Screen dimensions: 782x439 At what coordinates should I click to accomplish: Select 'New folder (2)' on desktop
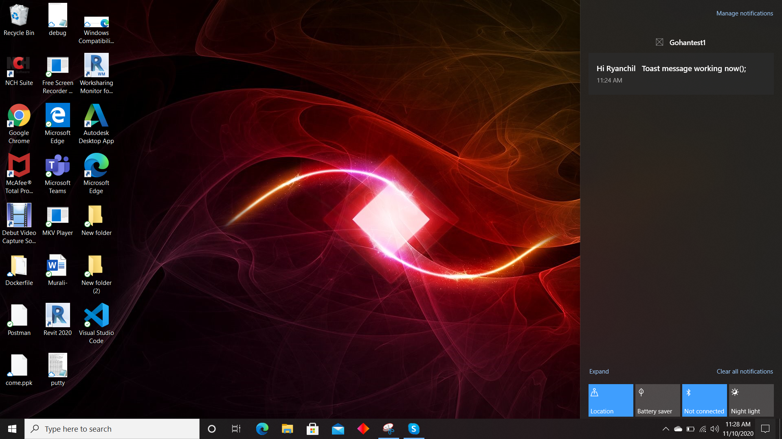(96, 274)
